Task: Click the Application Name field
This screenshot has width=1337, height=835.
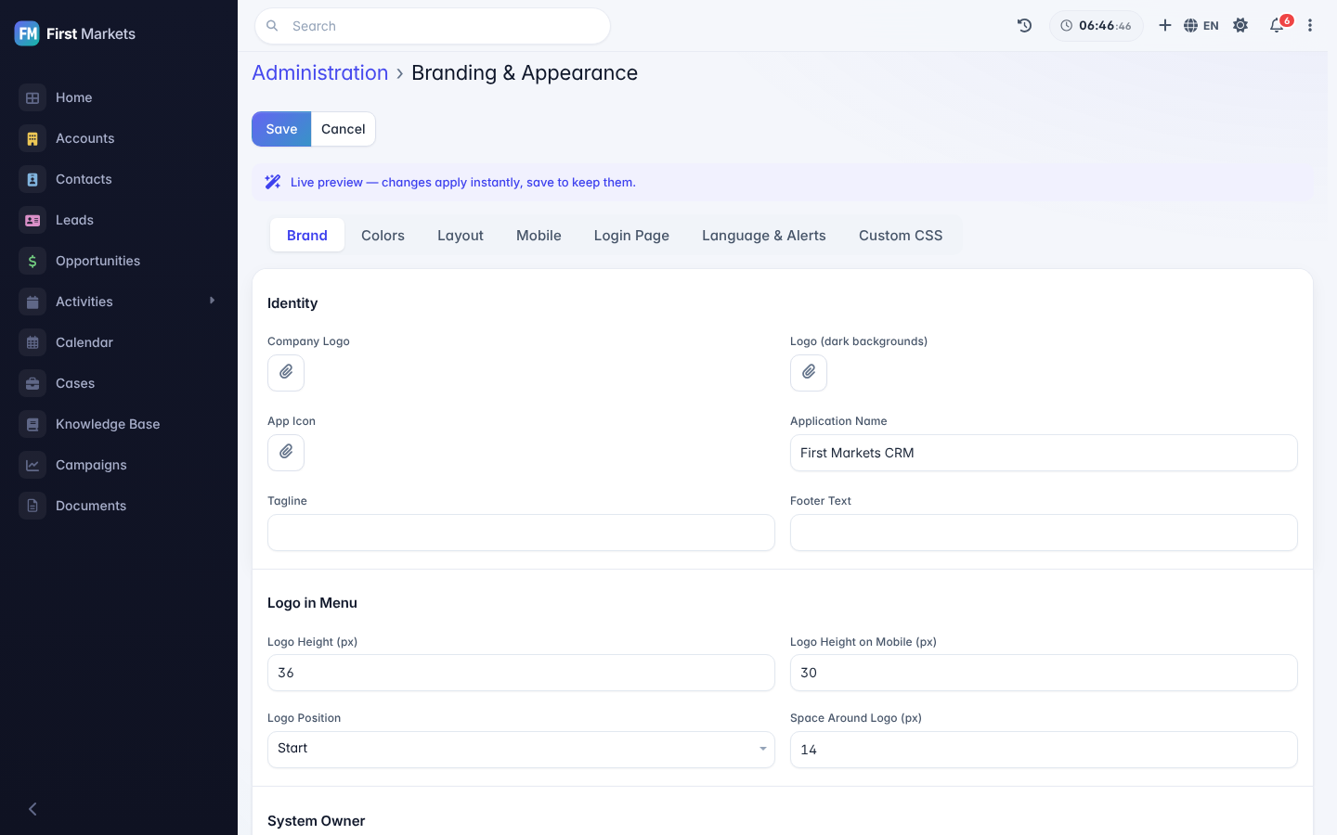Action: (1044, 453)
